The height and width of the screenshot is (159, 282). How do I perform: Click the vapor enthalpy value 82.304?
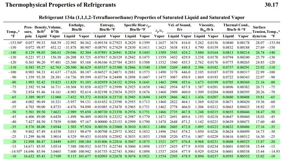(x=85, y=52)
